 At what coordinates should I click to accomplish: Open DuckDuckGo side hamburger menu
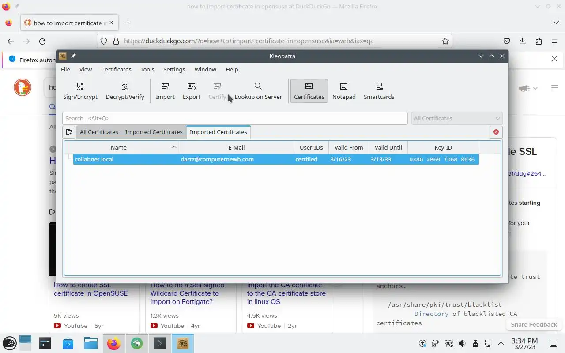click(555, 88)
